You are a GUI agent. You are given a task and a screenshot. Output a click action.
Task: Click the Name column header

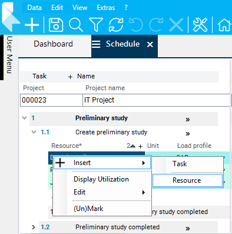(86, 76)
